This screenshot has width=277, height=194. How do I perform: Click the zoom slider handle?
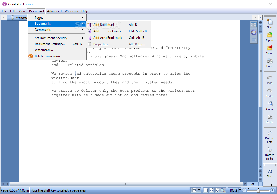[258, 190]
